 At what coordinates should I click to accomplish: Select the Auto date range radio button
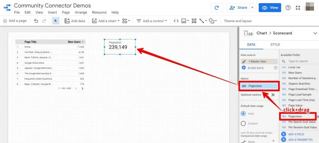[243, 114]
